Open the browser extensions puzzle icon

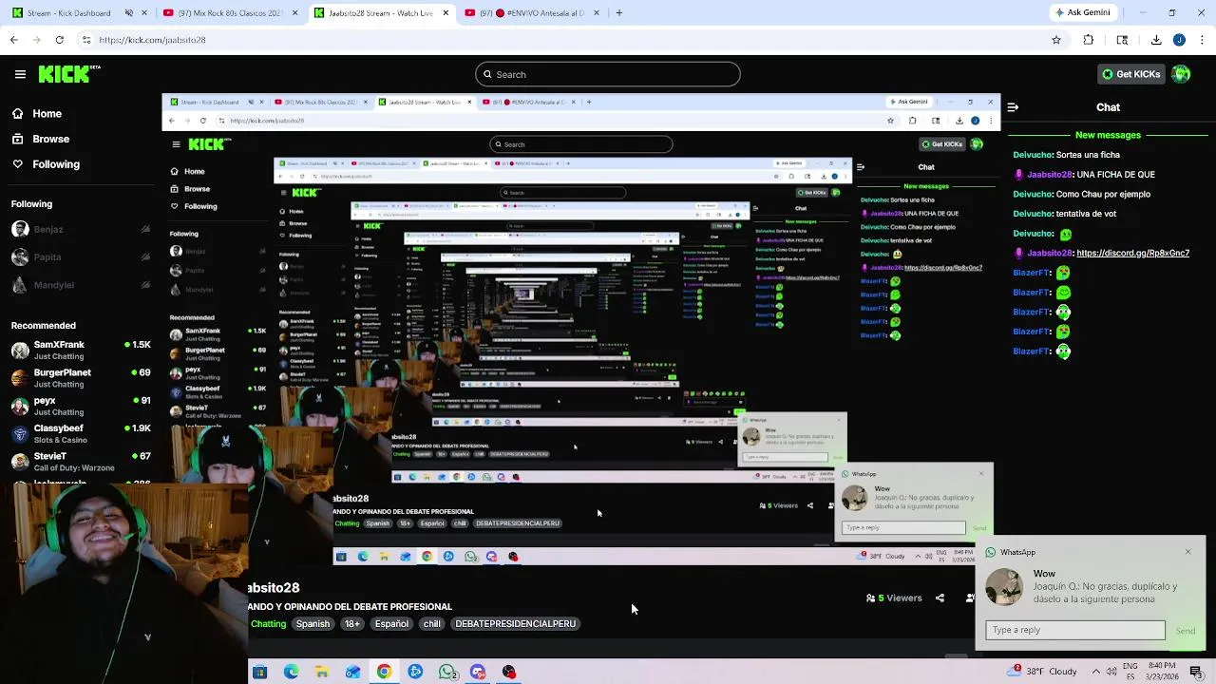tap(1089, 40)
